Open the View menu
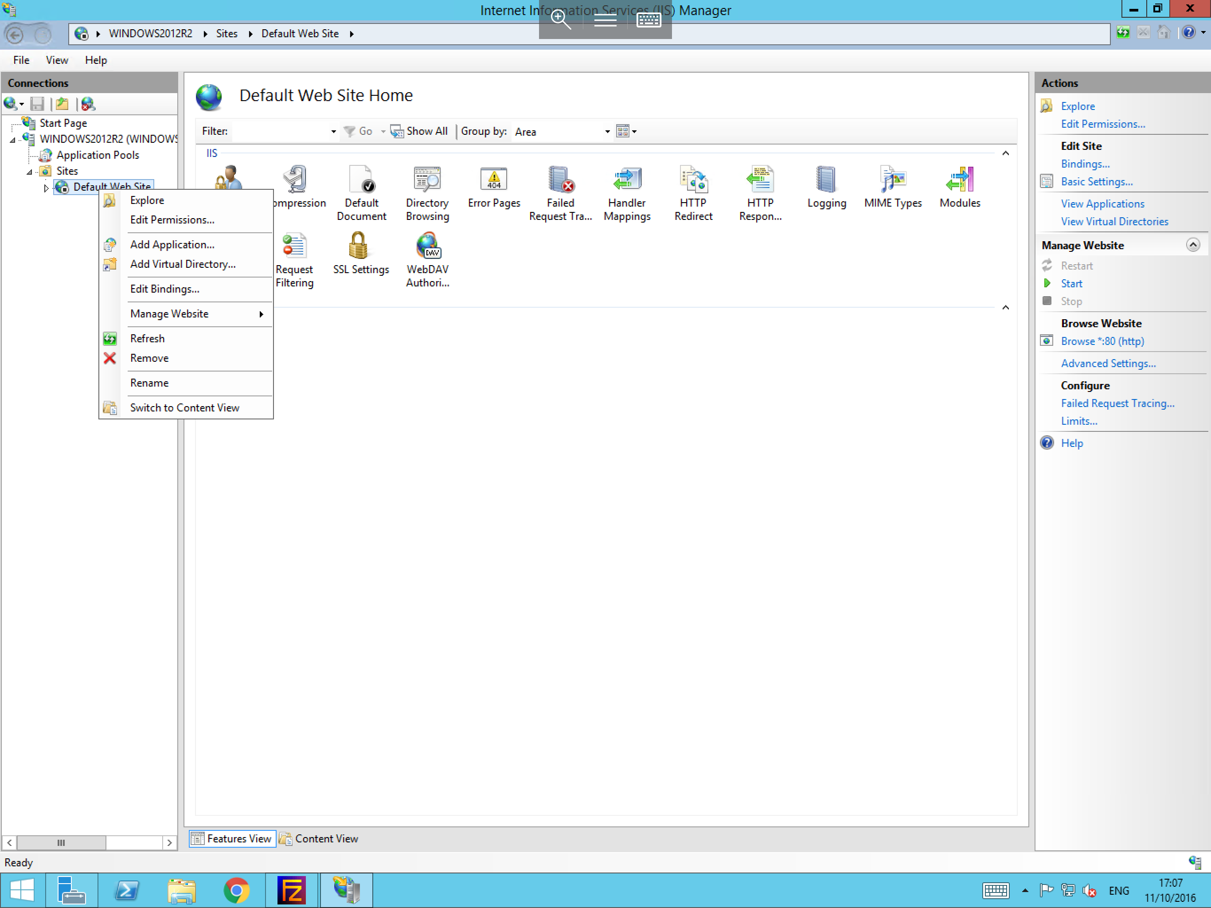 pos(57,60)
